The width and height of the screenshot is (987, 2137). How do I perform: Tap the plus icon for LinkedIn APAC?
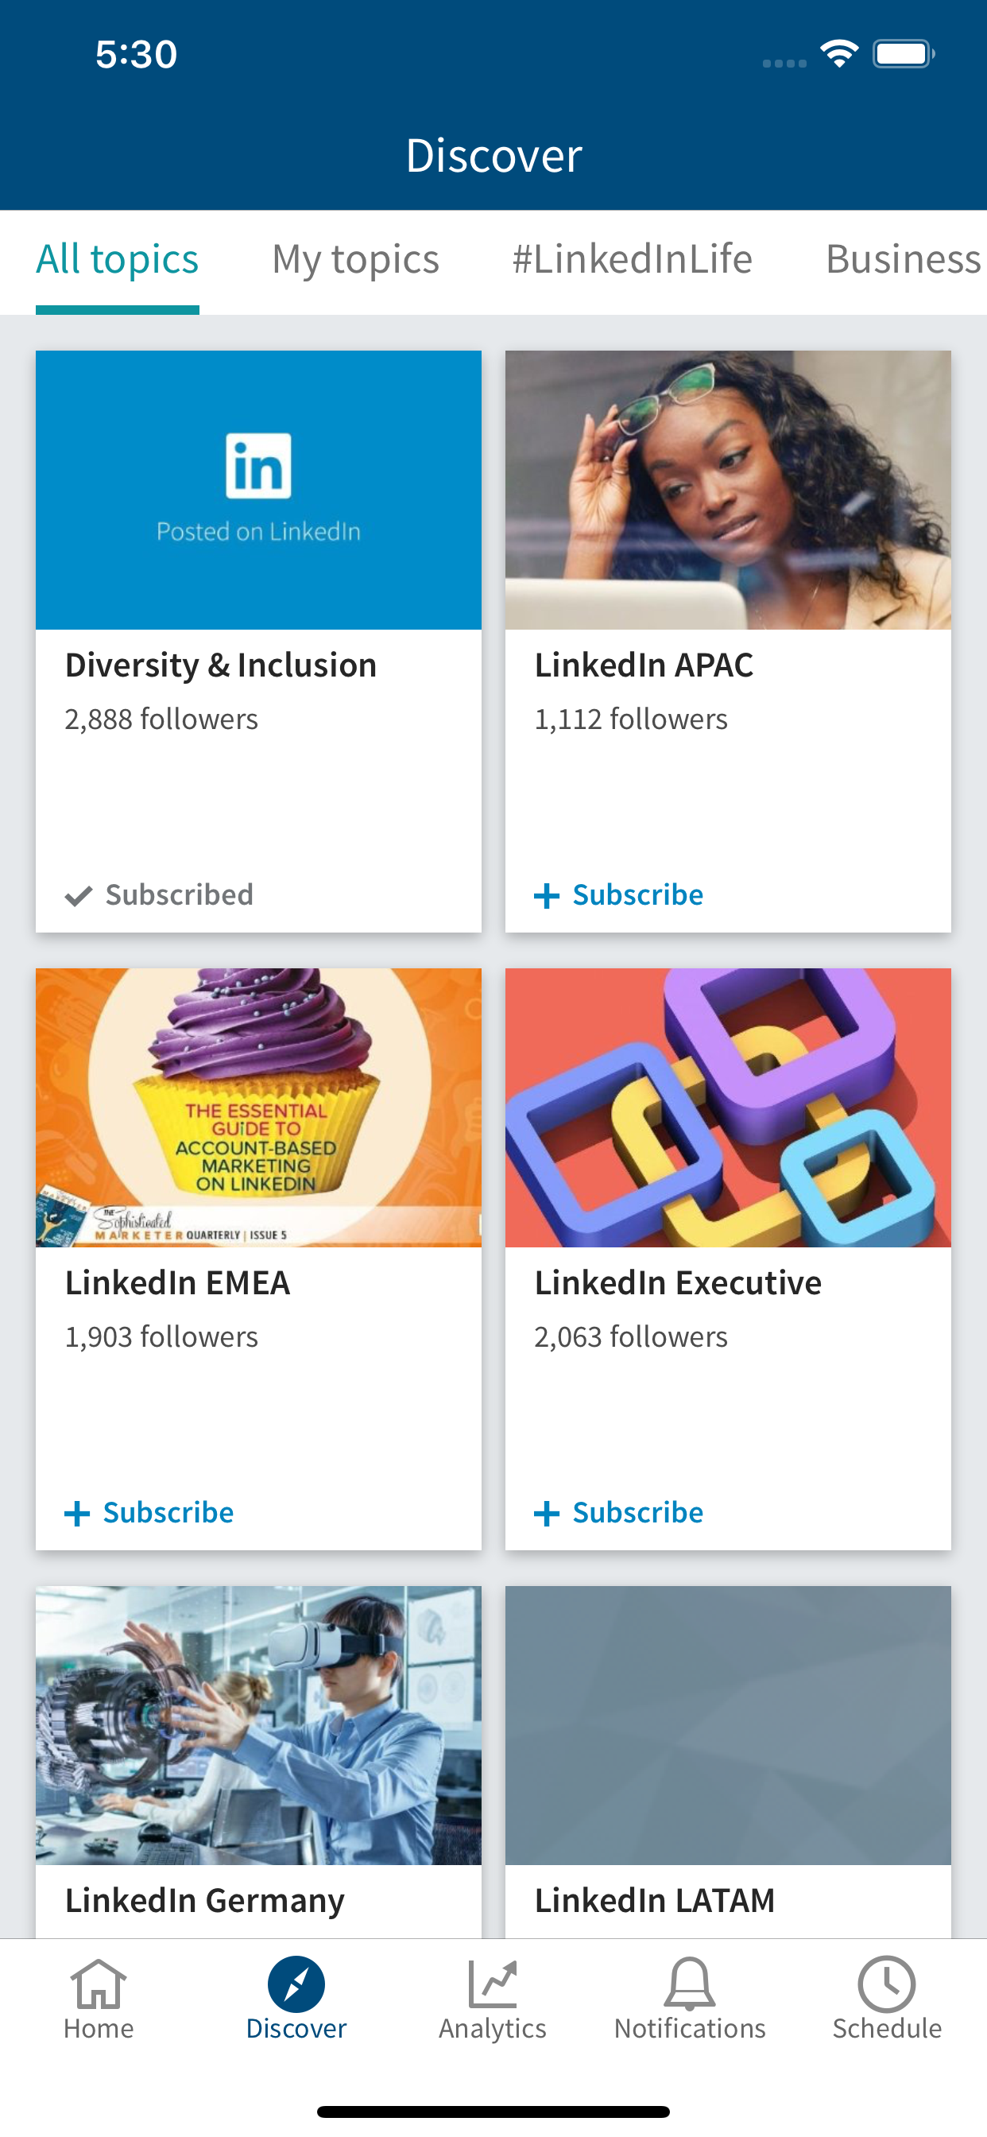(547, 896)
